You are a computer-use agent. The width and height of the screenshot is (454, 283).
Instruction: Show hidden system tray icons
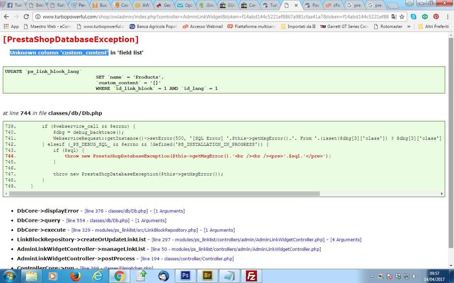372,276
